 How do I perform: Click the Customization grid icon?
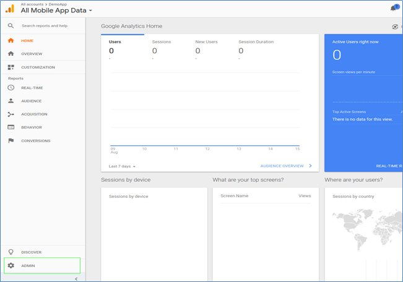(11, 67)
